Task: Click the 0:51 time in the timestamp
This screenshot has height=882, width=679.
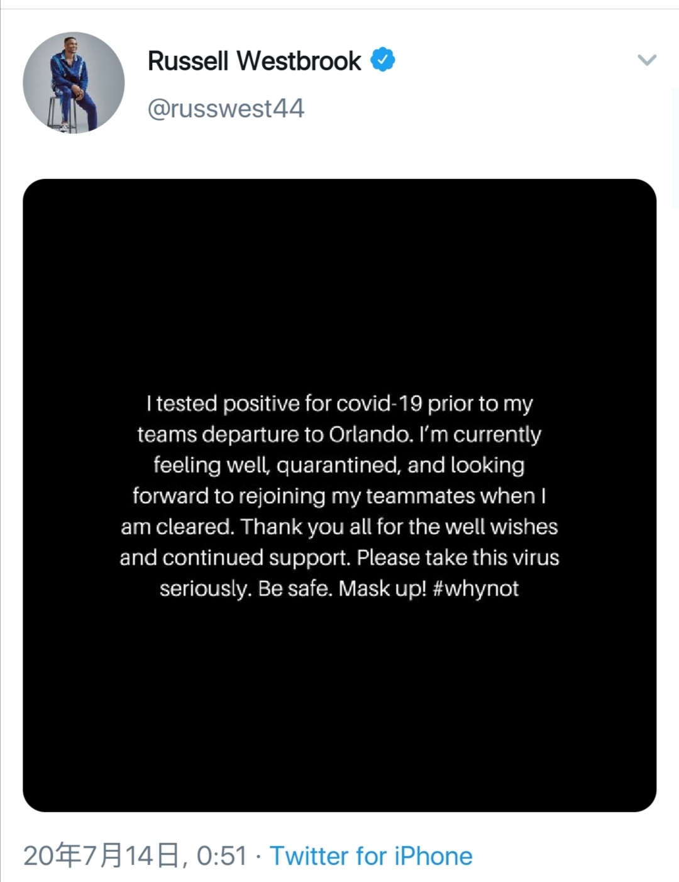Action: [x=221, y=856]
